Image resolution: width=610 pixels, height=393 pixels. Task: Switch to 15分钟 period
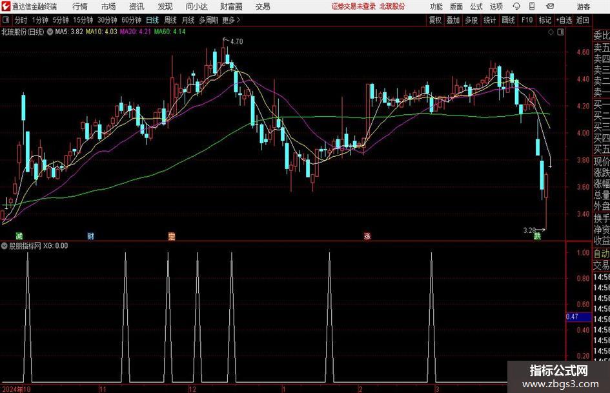[x=83, y=20]
